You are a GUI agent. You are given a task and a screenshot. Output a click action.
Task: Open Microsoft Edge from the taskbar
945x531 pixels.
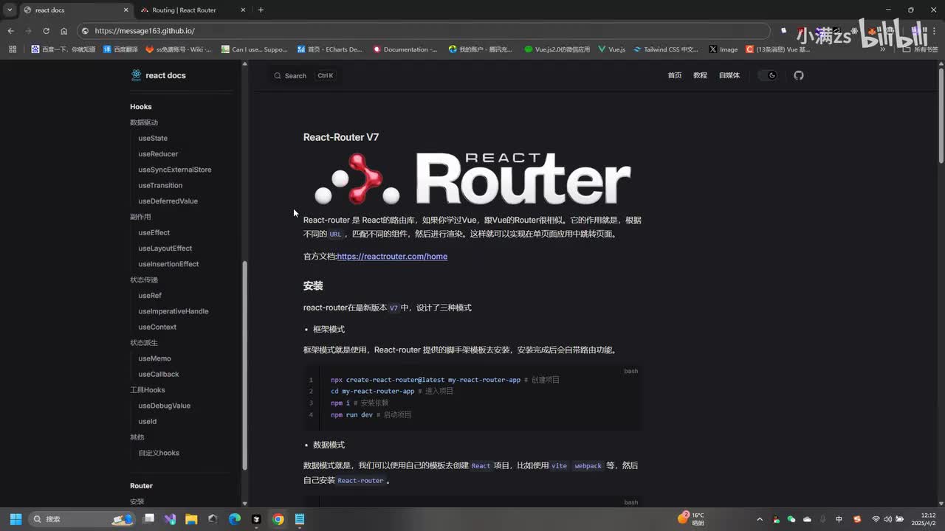(235, 519)
